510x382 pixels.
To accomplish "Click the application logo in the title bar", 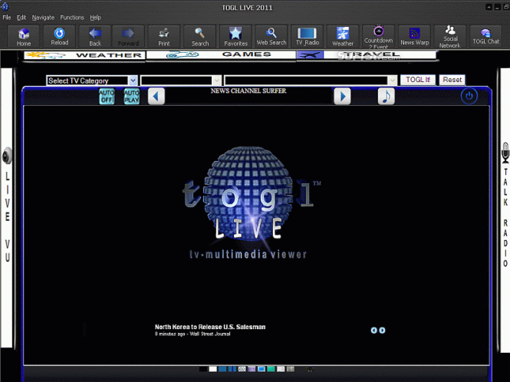I will click(x=5, y=6).
